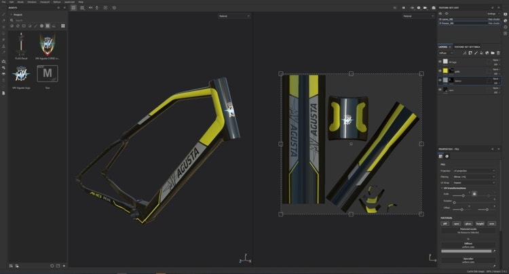Open the Help menu
The height and width of the screenshot is (274, 509).
tap(81, 2)
